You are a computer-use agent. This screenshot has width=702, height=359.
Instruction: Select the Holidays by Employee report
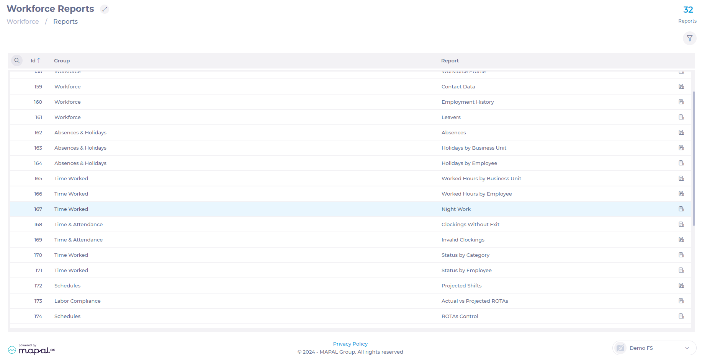[469, 163]
